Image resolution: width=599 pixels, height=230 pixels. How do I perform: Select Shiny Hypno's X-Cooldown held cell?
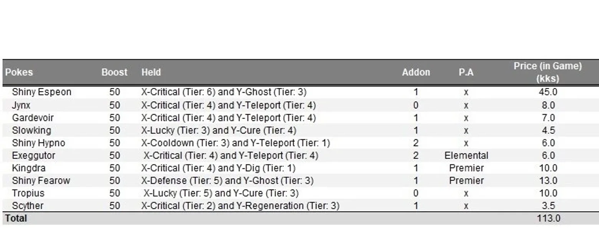point(235,143)
